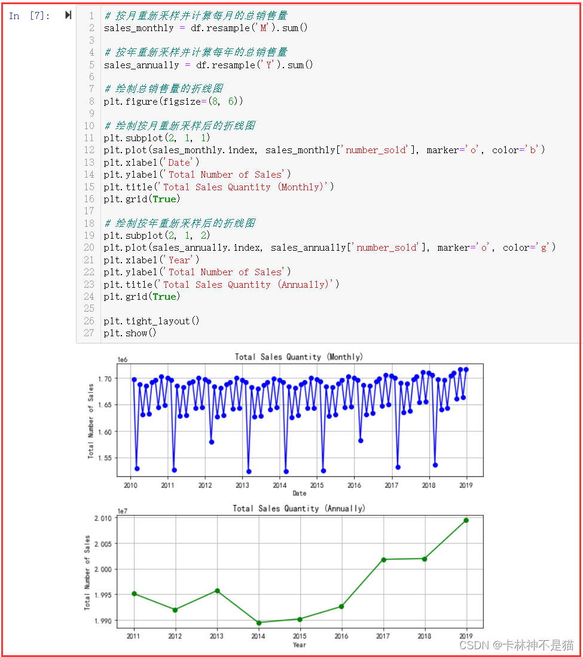The image size is (583, 657).
Task: Click the 2.000 y-axis tick of the annual chart
Action: (103, 570)
